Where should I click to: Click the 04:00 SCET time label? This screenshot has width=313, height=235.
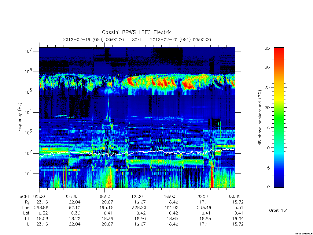pos(72,196)
